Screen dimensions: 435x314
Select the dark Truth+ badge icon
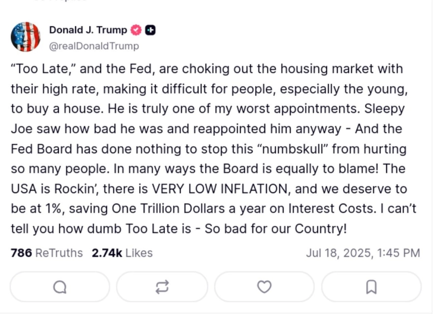coord(150,30)
